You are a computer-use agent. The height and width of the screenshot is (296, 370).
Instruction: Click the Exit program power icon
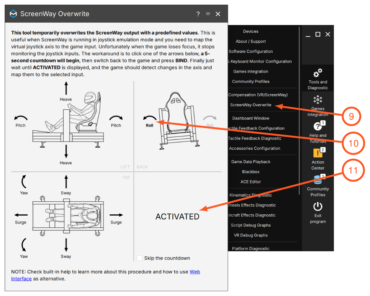coord(318,206)
